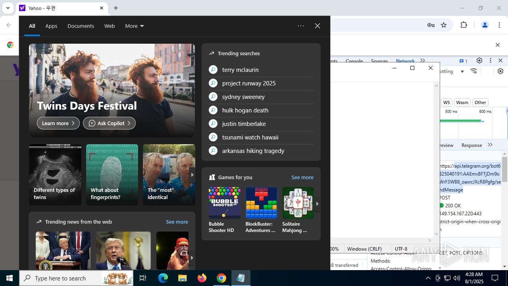The image size is (508, 286).
Task: Open Windows Start menu
Action: tap(10, 278)
